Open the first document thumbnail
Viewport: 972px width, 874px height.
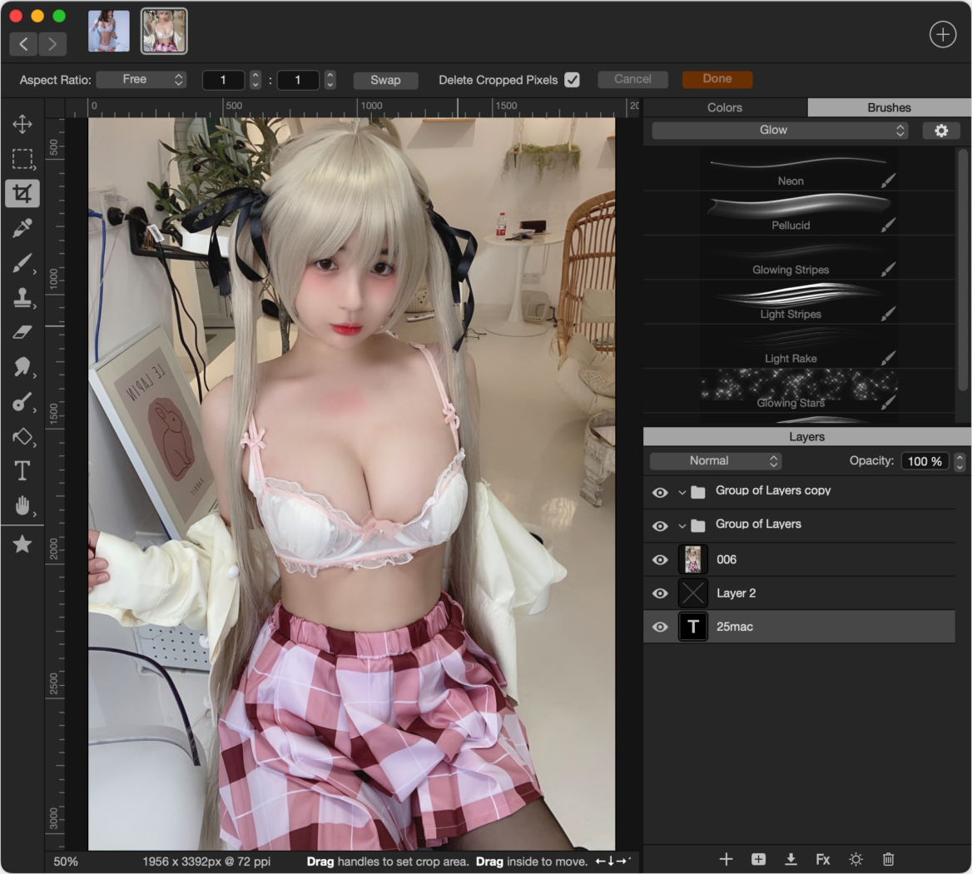tap(109, 31)
